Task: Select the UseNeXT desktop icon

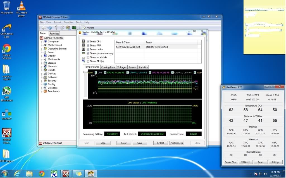Action: [x=7, y=114]
